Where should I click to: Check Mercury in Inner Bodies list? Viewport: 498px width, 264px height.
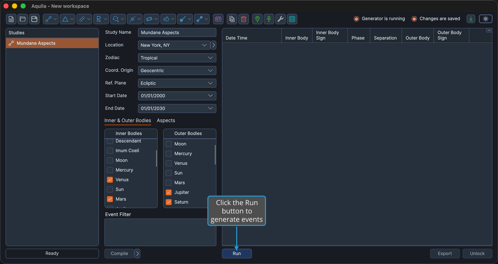click(x=110, y=170)
